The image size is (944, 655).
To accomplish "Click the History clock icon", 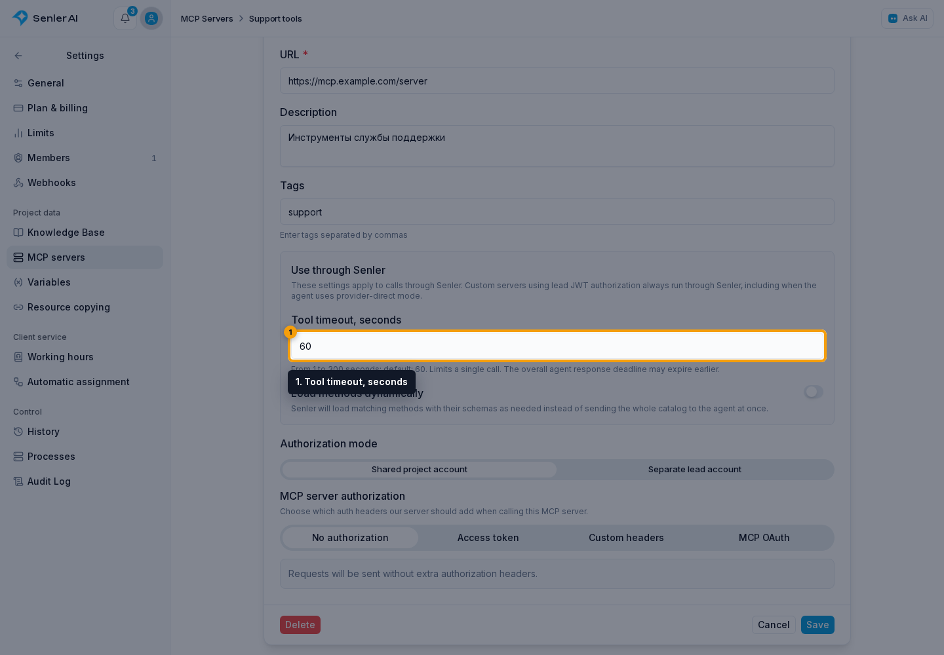I will click(18, 432).
